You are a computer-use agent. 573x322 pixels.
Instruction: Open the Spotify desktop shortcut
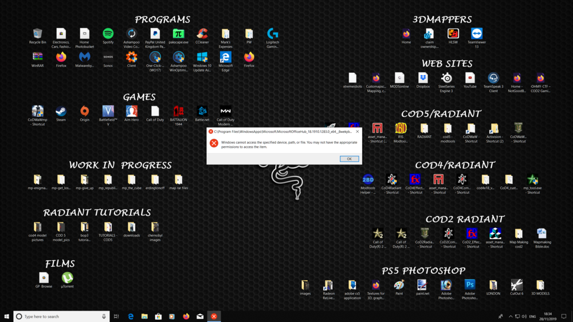[x=108, y=34]
